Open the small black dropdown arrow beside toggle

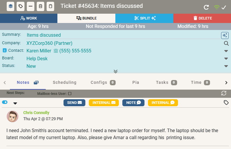tap(15, 103)
